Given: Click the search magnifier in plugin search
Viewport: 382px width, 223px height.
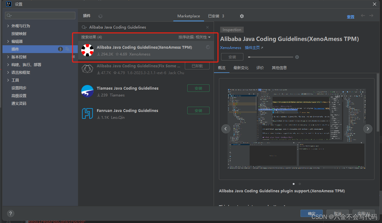Looking at the screenshot, I should 84,27.
